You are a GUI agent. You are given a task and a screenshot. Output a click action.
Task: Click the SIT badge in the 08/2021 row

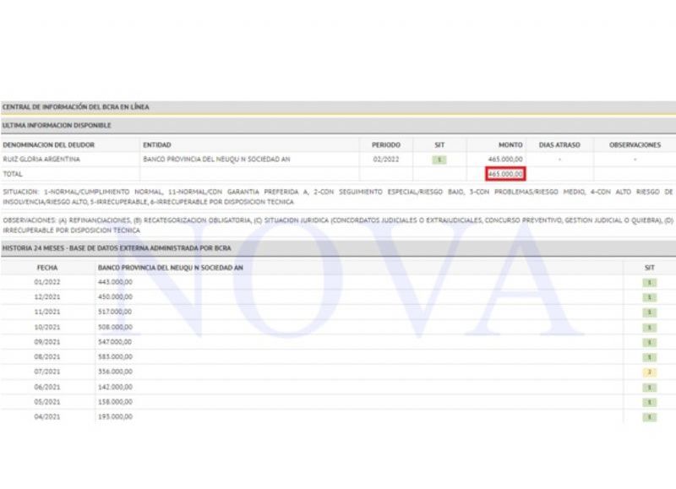(649, 357)
